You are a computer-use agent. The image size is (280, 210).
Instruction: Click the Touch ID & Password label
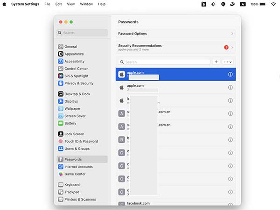(81, 141)
